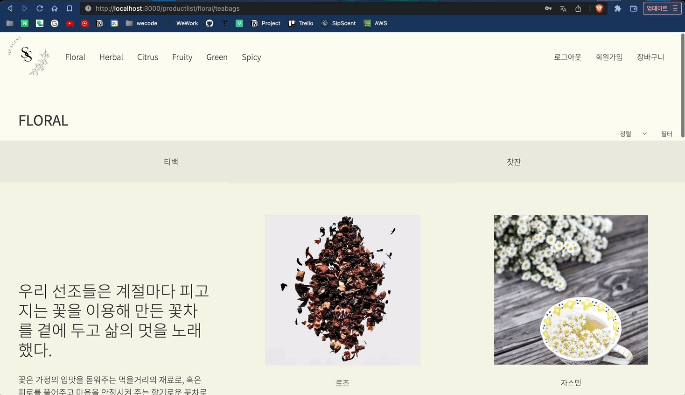Open the first unlabeled bookmark folder
Viewport: 685px width, 395px height.
coord(10,23)
